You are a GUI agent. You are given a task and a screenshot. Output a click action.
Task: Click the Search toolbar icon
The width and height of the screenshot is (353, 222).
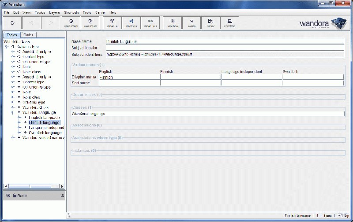(192, 22)
